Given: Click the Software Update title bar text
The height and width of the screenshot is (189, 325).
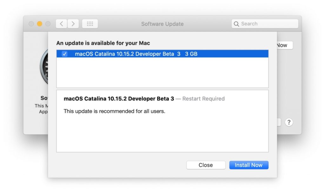Looking at the screenshot, I should (162, 24).
